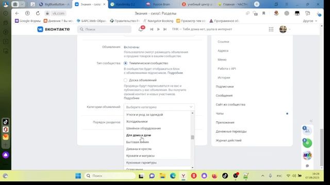The height and width of the screenshot is (185, 330).
Task: Switch to the Kandinsky 2.2 tab
Action: tap(125, 4)
